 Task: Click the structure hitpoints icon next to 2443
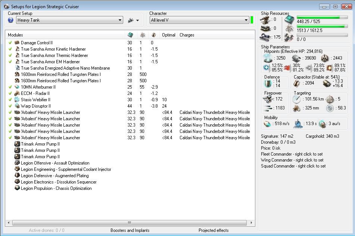coord(325,58)
